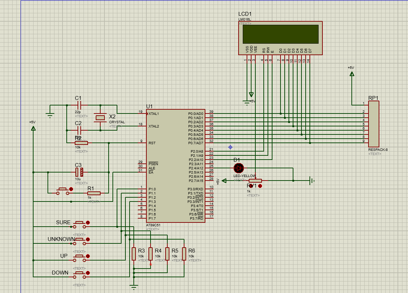This screenshot has height=293, width=408.
Task: Click the AT89C51 part name text
Action: pyautogui.click(x=153, y=225)
